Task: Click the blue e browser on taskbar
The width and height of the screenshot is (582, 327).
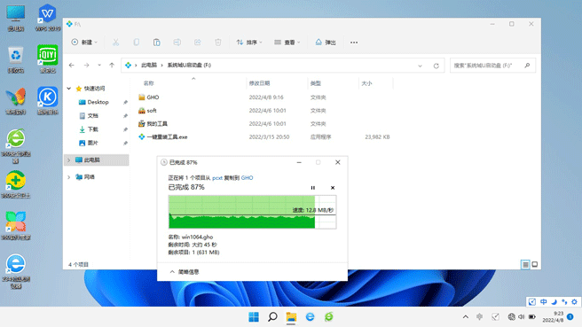Action: pyautogui.click(x=310, y=317)
